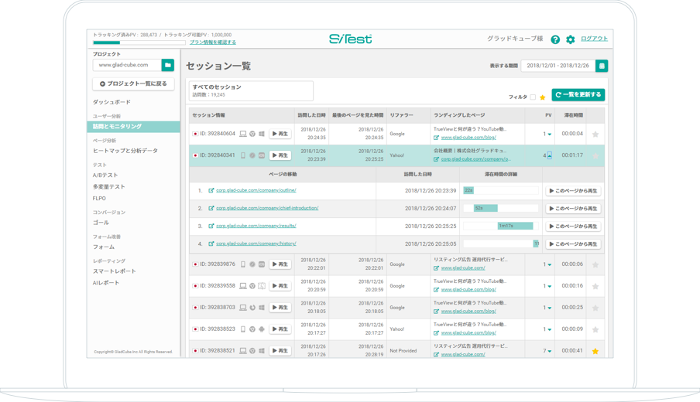Click the ログアウト link
700x402 pixels.
click(594, 39)
